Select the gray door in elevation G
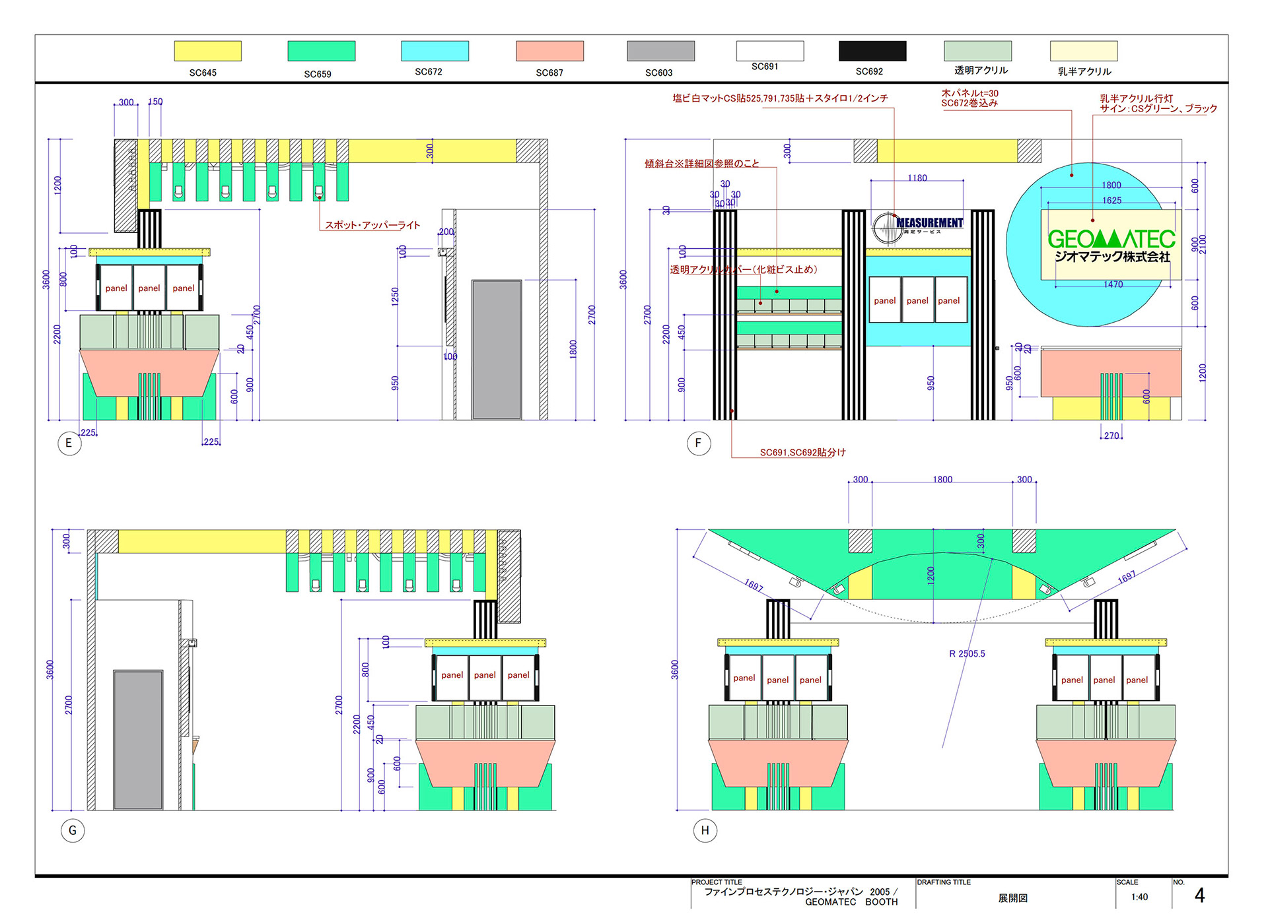The width and height of the screenshot is (1268, 918). point(138,740)
